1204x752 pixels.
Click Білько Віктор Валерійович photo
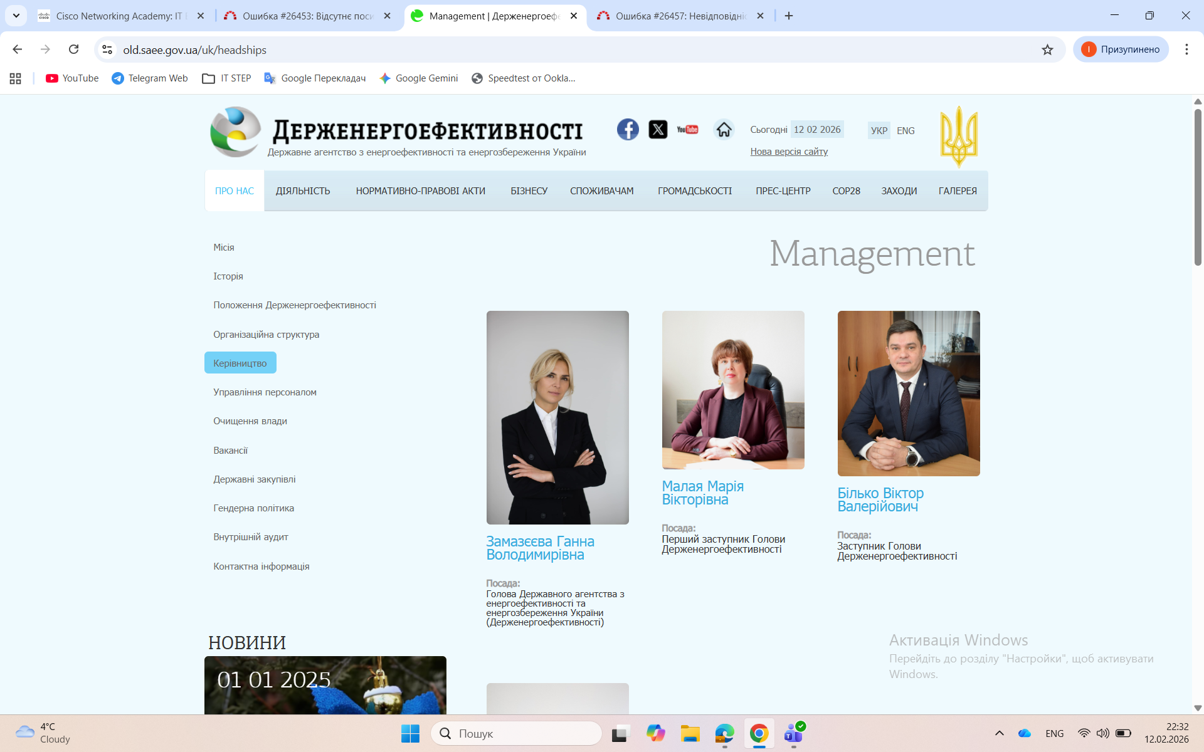908,393
